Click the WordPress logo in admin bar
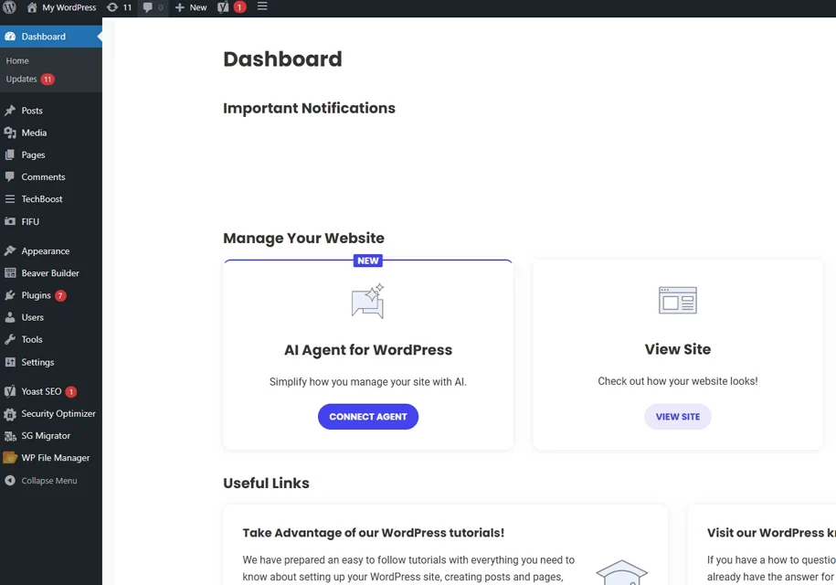 10,7
